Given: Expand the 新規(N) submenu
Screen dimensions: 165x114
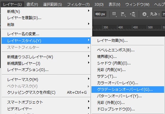Looking at the screenshot, I should point(46,11).
